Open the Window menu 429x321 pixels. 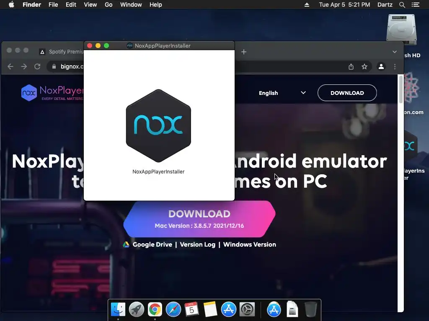[x=131, y=5]
